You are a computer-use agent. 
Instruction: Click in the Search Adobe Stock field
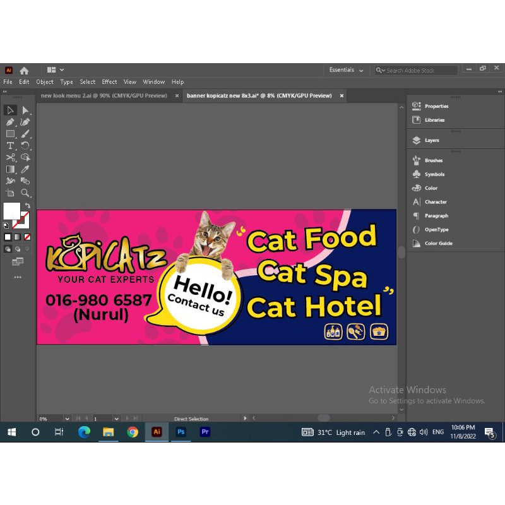[416, 70]
